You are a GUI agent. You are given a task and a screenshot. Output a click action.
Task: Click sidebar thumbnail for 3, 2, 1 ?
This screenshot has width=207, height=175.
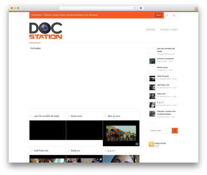point(152,105)
